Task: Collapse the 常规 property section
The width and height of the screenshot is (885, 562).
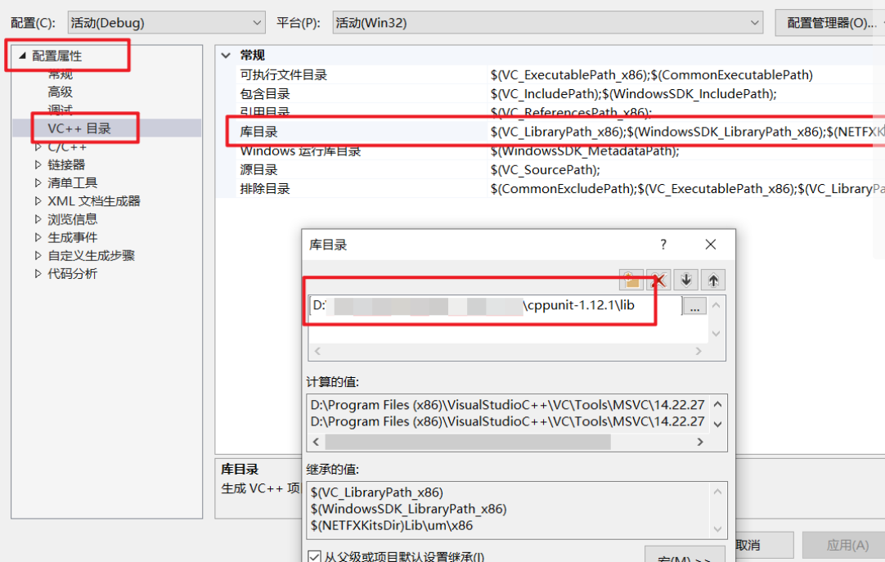Action: tap(225, 55)
